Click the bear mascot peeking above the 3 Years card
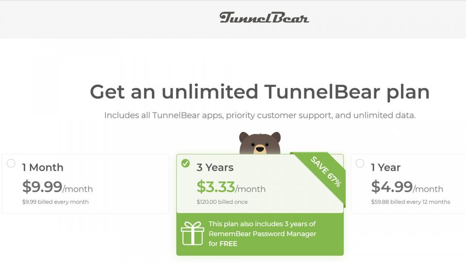 pos(260,144)
